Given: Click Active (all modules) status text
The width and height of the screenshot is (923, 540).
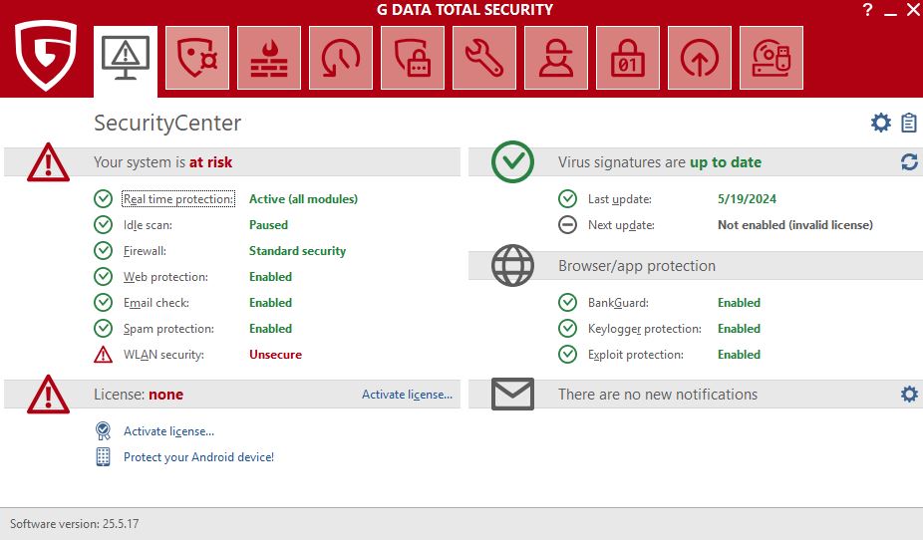Looking at the screenshot, I should tap(303, 199).
